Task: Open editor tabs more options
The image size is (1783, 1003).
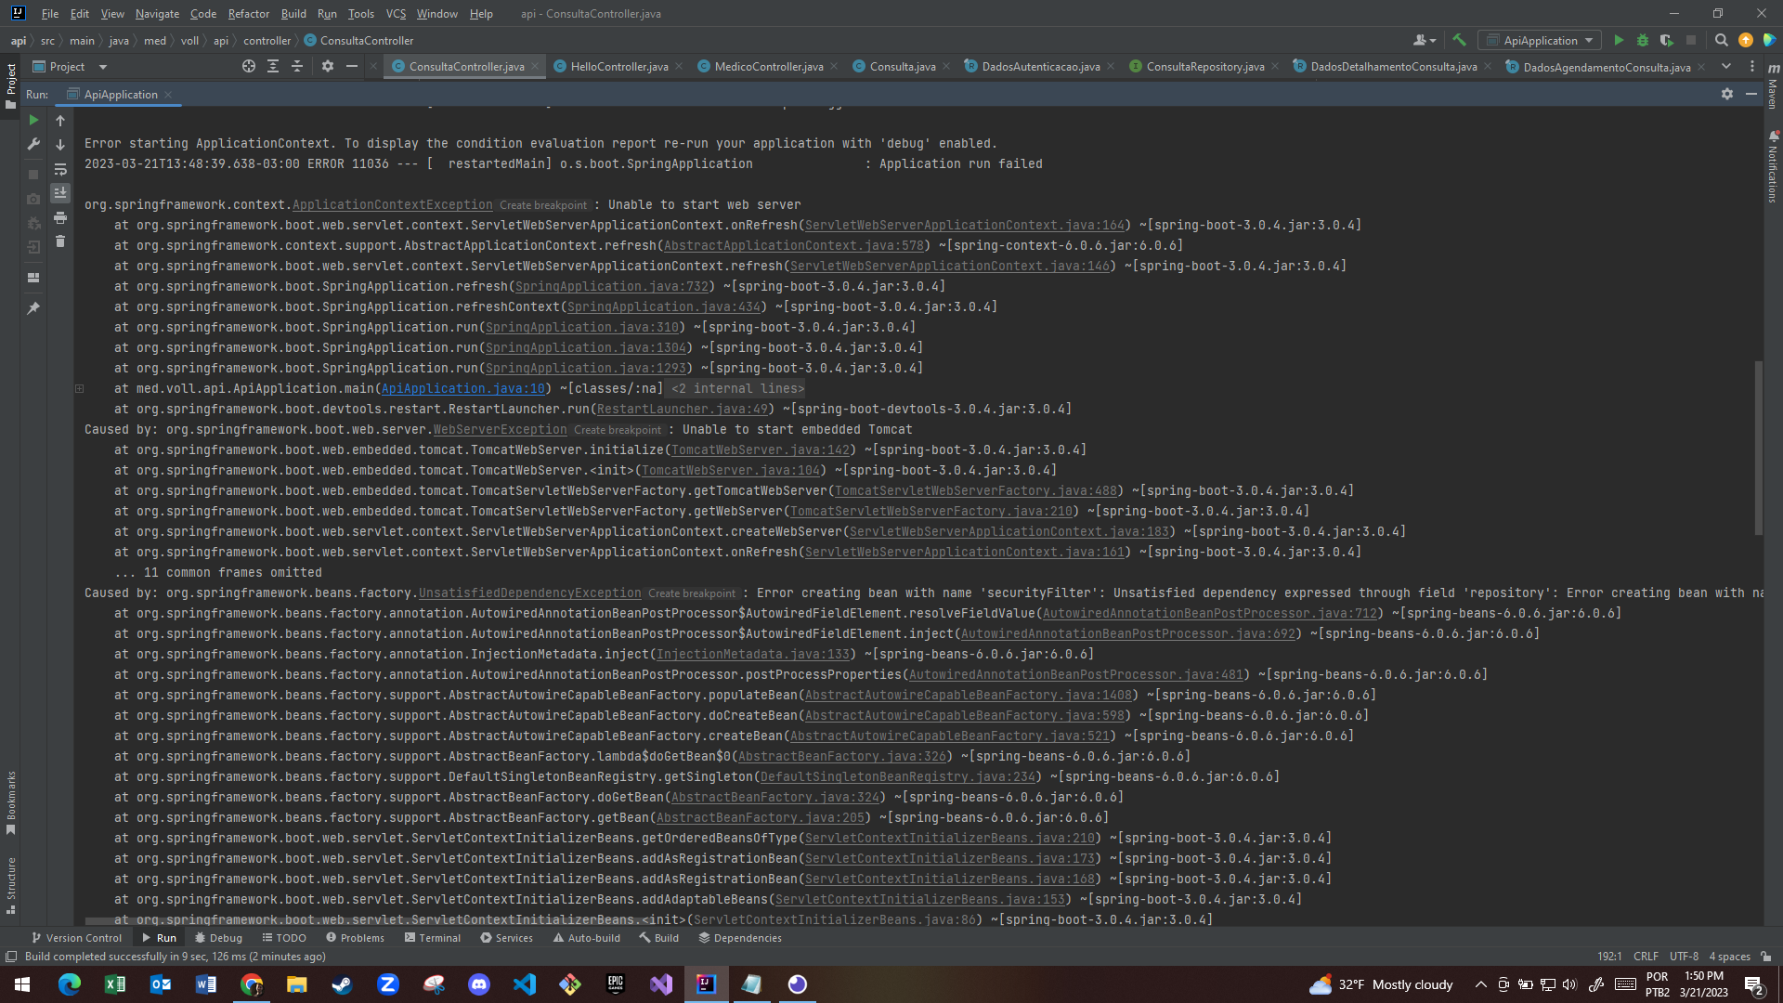Action: (1752, 66)
